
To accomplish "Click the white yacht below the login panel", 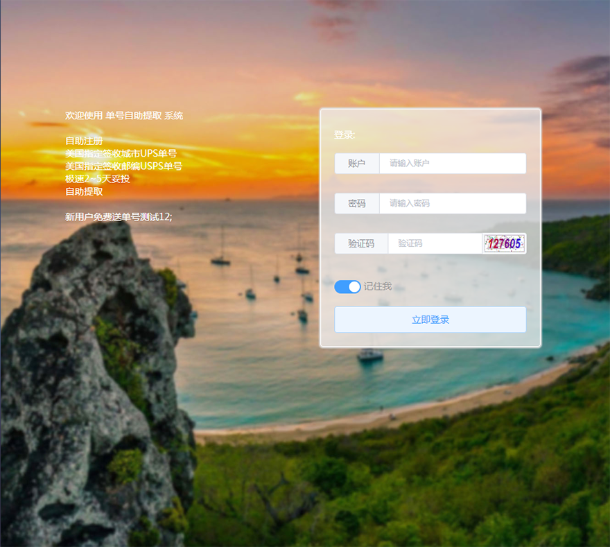I will [370, 355].
